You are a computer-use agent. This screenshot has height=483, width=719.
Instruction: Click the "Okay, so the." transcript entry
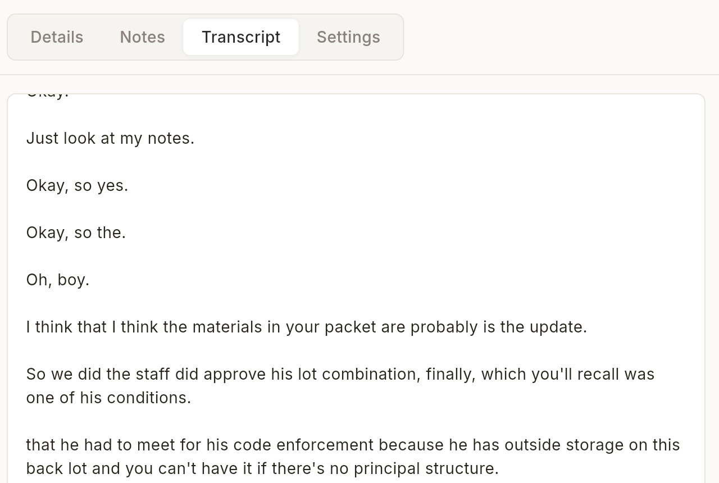[x=76, y=232]
